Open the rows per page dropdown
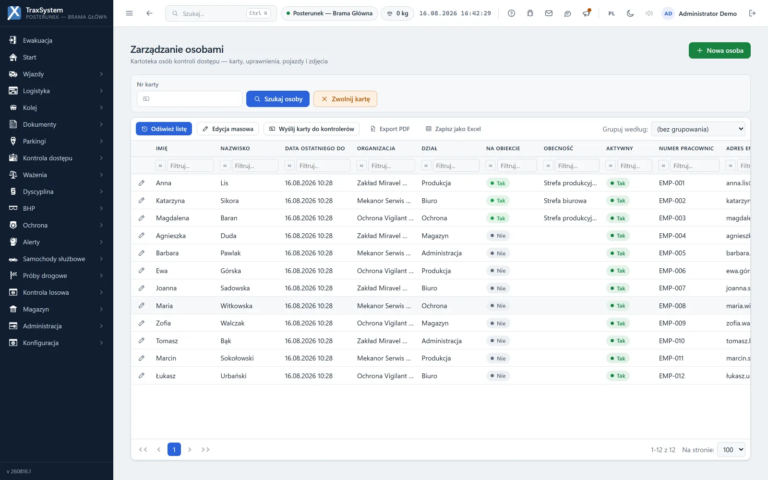Image resolution: width=768 pixels, height=480 pixels. tap(731, 450)
